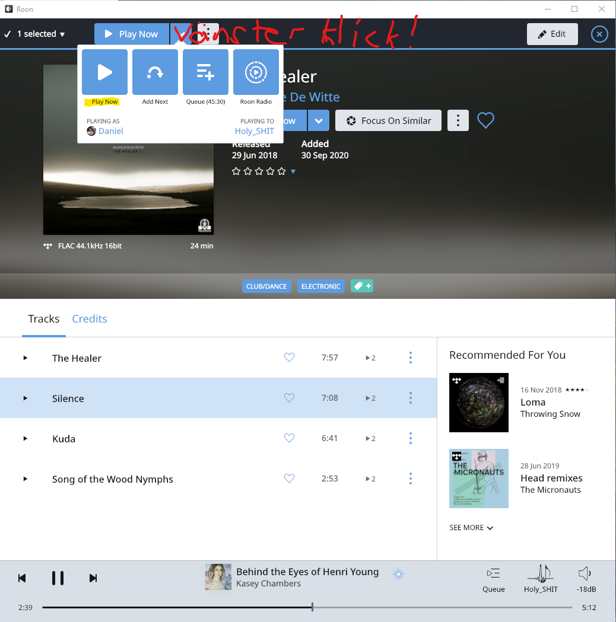Image resolution: width=616 pixels, height=622 pixels.
Task: Seek on the playback progress bar
Action: click(307, 607)
